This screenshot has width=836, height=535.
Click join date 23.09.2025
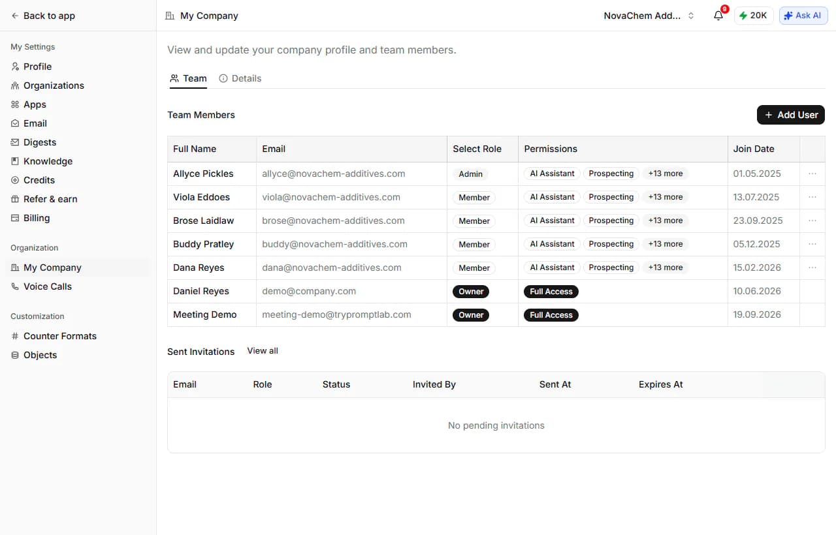(758, 221)
